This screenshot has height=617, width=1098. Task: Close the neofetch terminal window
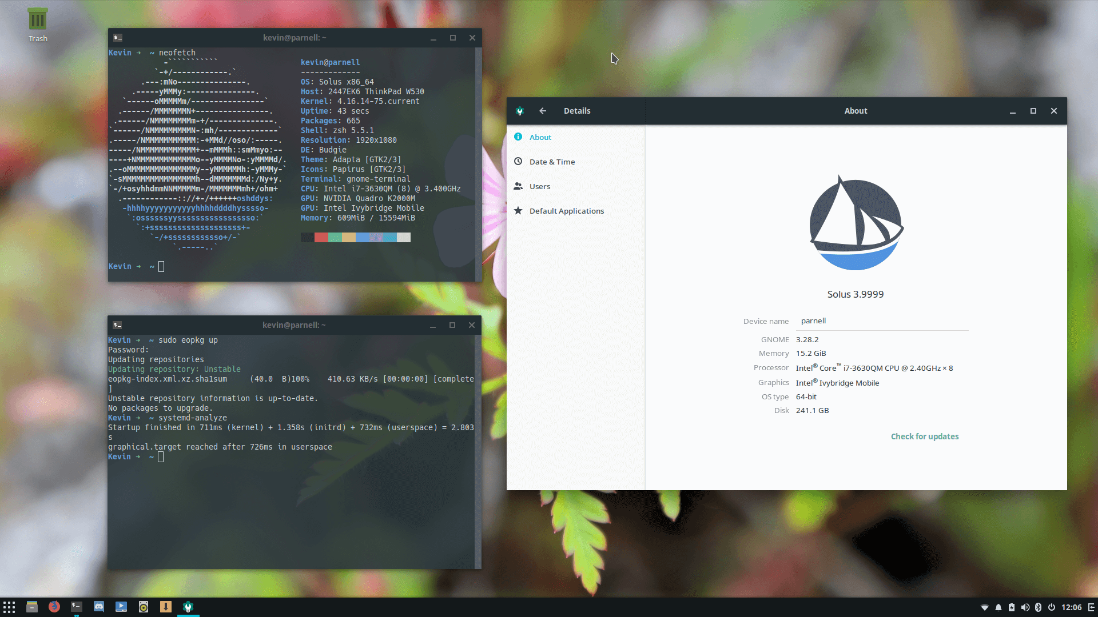pyautogui.click(x=472, y=38)
